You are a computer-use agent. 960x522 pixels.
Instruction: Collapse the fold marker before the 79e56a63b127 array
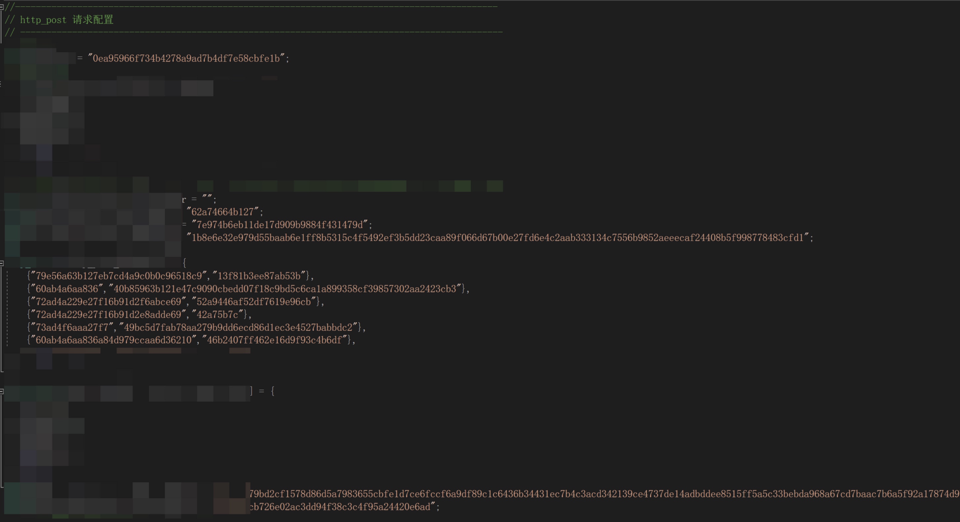[x=2, y=263]
